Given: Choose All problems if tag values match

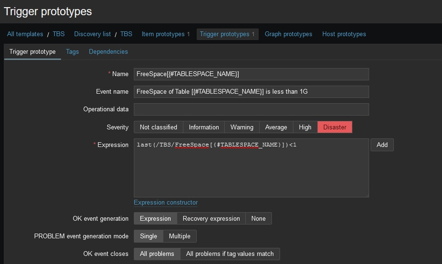Looking at the screenshot, I should (x=230, y=254).
